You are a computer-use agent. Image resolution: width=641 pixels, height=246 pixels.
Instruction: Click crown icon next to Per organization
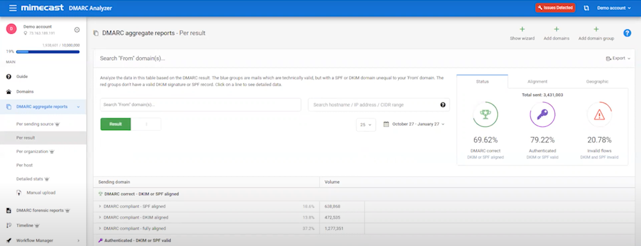click(52, 152)
